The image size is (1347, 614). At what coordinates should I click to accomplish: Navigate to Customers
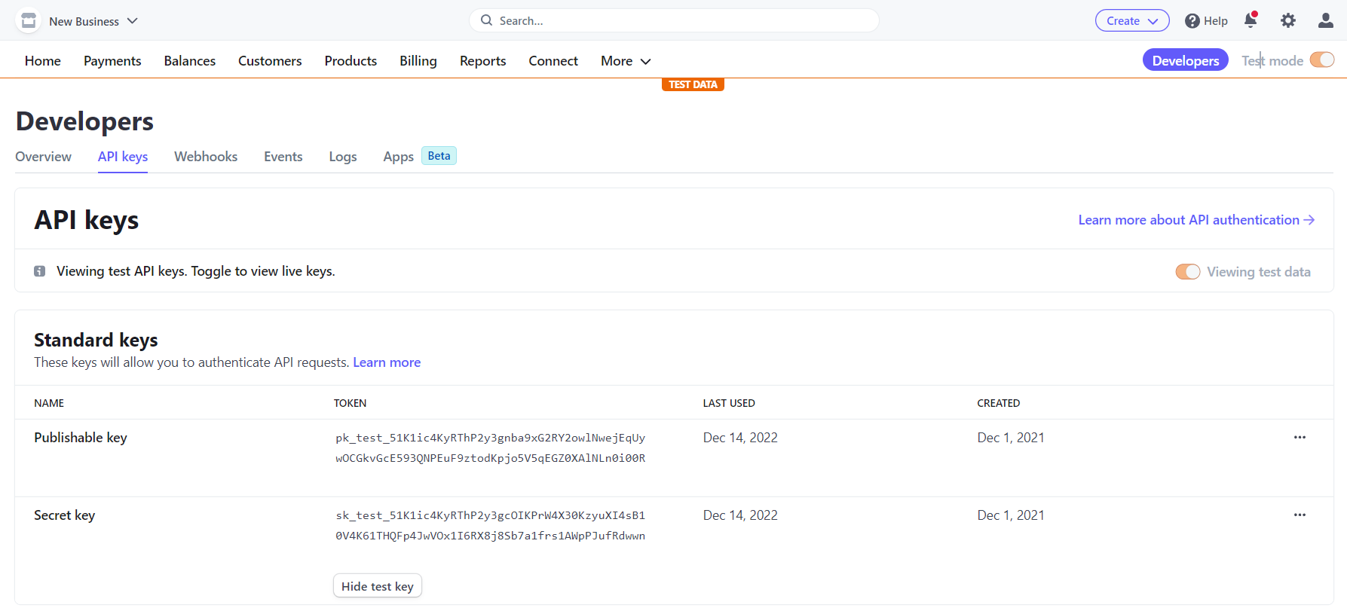[x=270, y=61]
